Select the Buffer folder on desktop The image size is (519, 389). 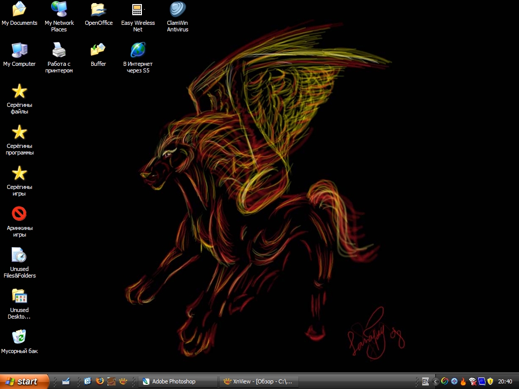pos(98,51)
